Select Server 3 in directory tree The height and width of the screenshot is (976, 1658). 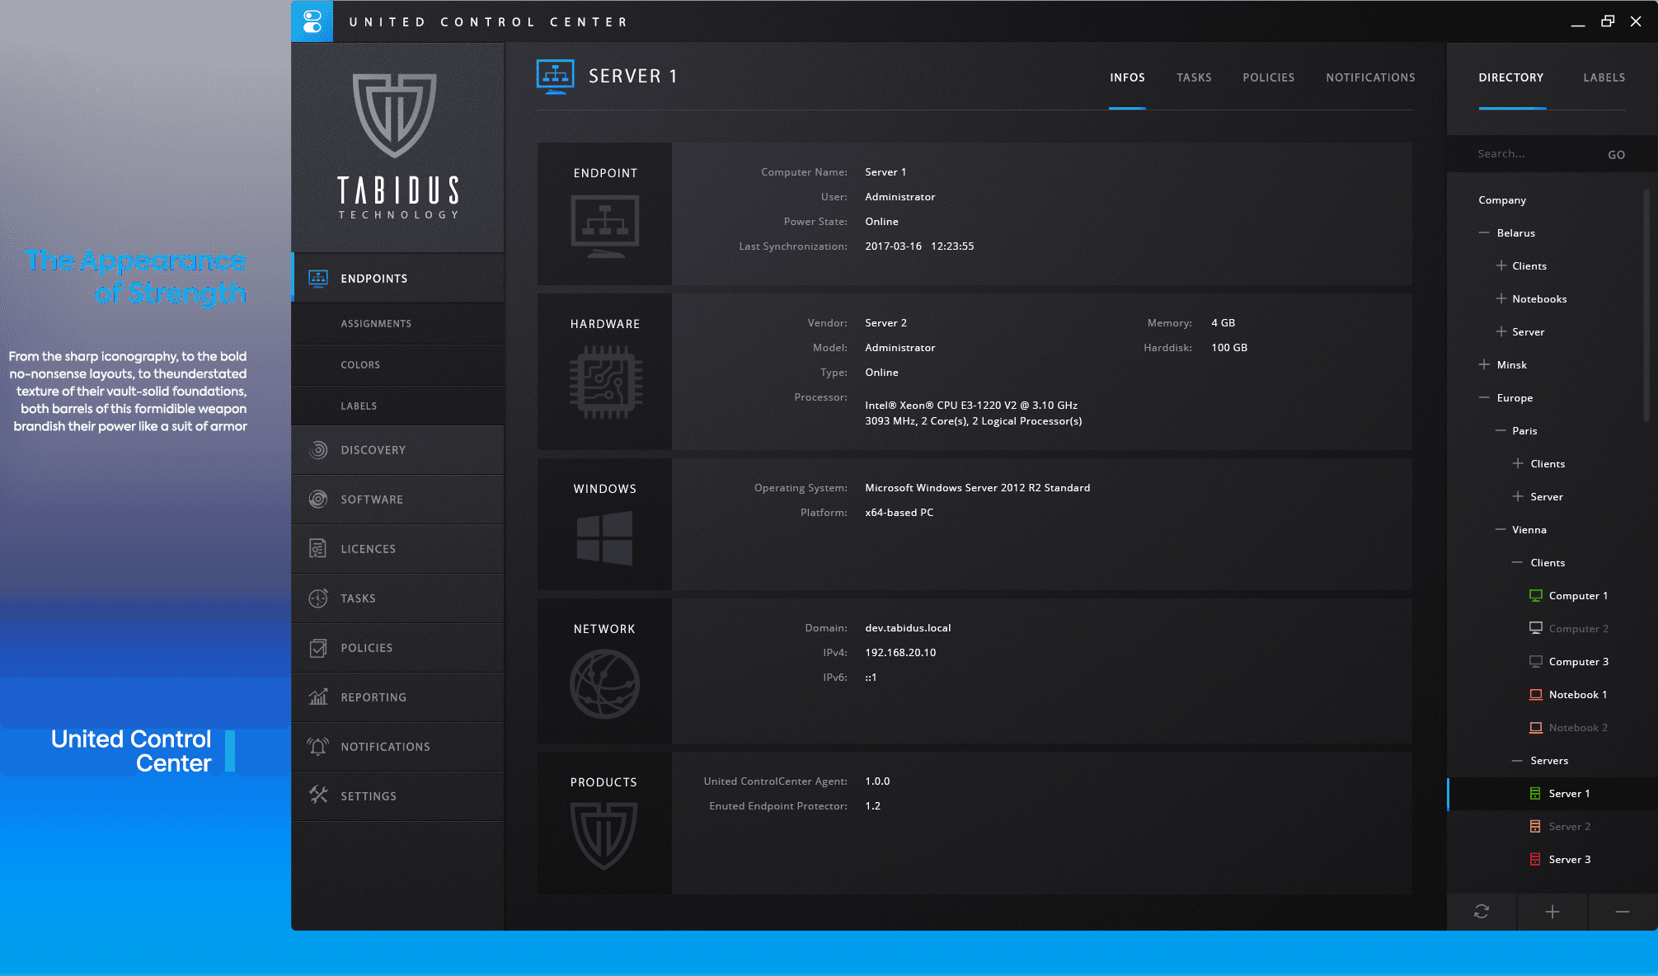(x=1569, y=860)
